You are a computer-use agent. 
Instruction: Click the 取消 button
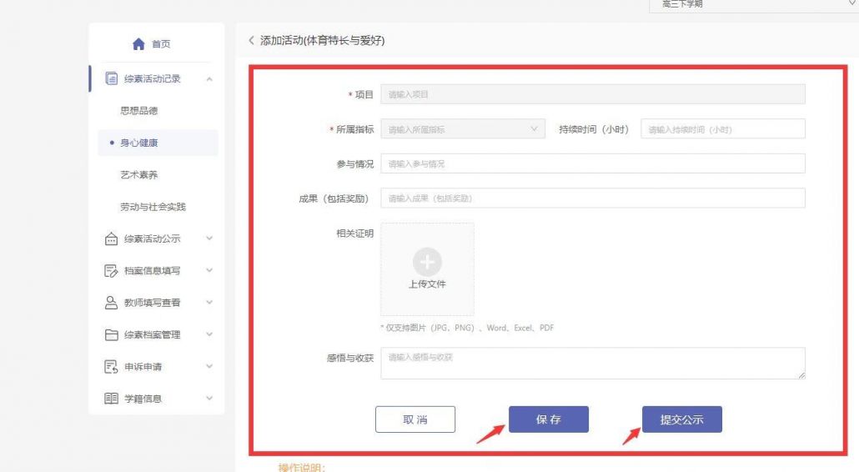point(415,419)
